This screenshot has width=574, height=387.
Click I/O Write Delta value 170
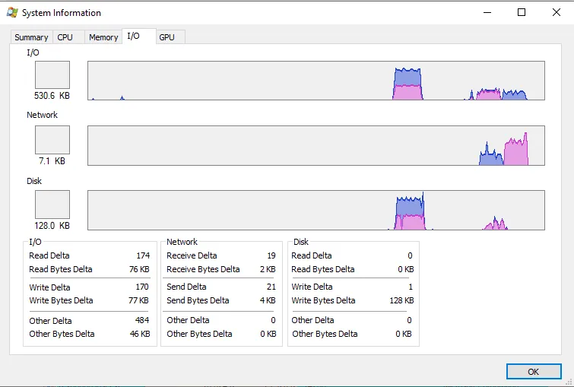142,287
